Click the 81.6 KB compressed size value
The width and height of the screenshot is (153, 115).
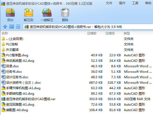115,110
